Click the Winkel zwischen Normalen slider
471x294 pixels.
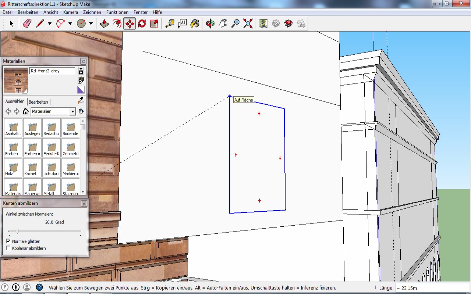click(x=17, y=232)
